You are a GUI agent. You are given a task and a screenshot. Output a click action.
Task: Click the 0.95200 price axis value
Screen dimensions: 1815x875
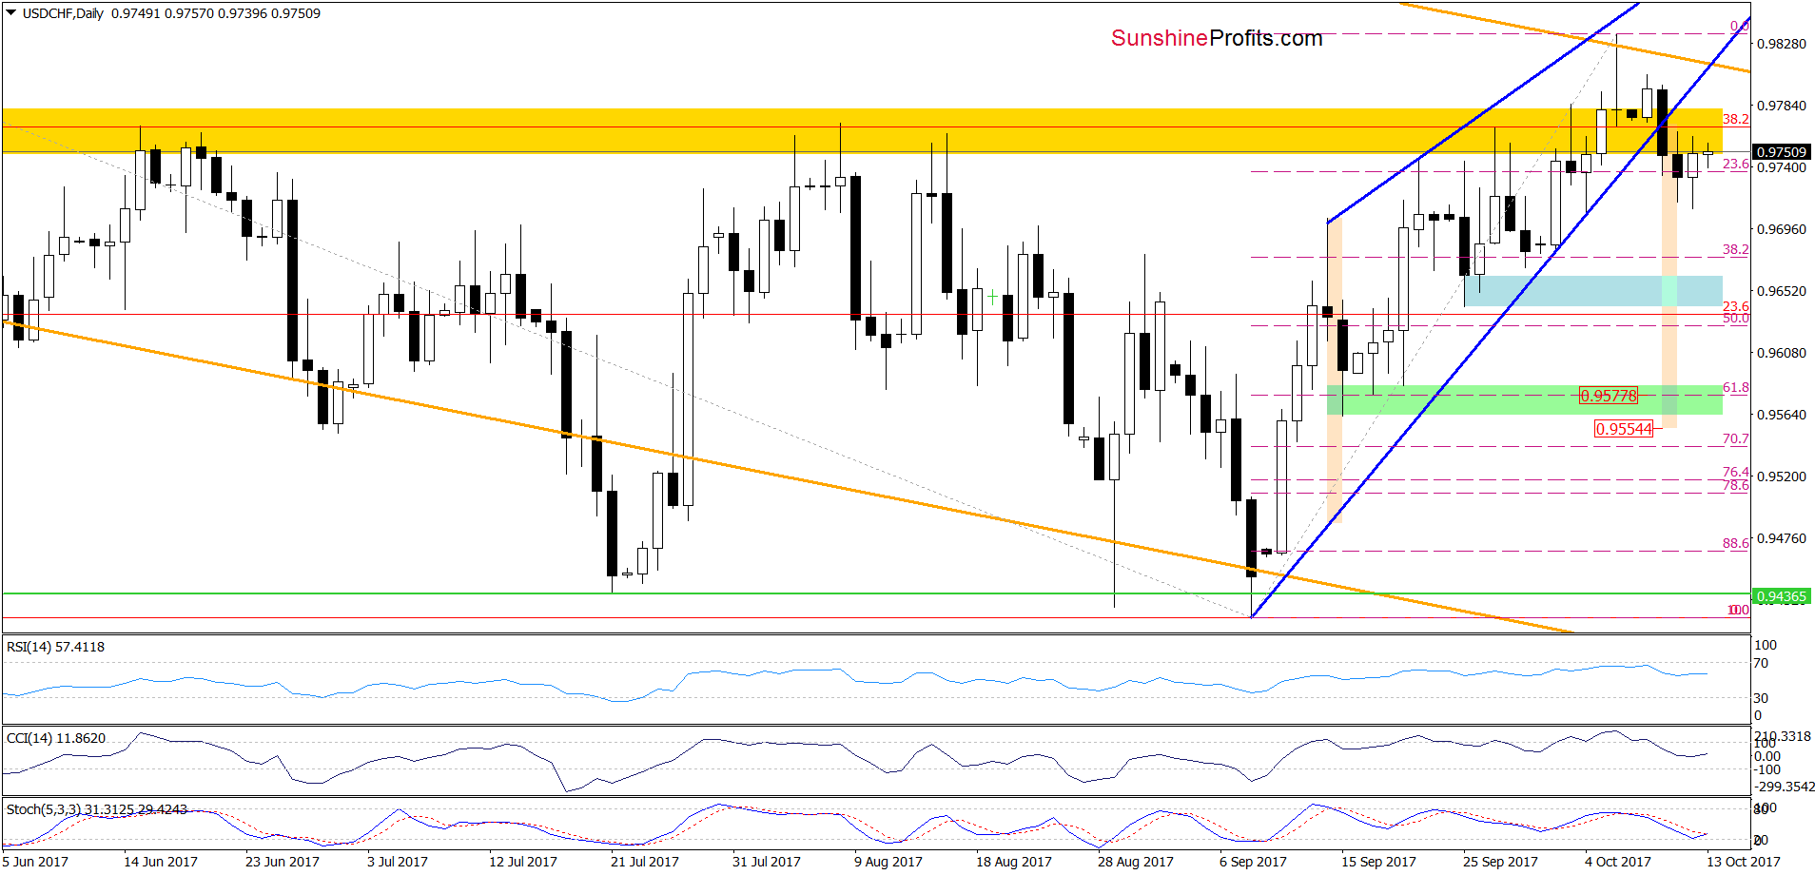(x=1781, y=476)
